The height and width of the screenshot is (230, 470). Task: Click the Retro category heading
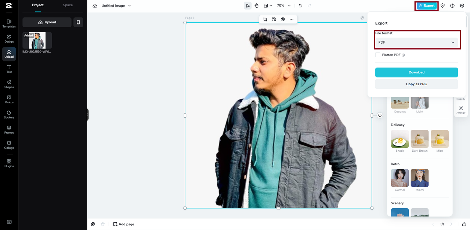pos(395,164)
